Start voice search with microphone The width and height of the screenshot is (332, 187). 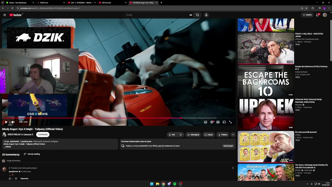(x=206, y=15)
